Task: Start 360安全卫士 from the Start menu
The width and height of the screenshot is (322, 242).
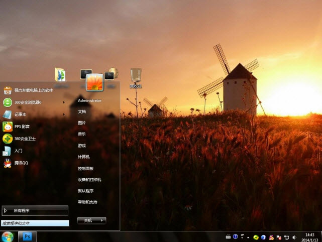Action: point(25,139)
